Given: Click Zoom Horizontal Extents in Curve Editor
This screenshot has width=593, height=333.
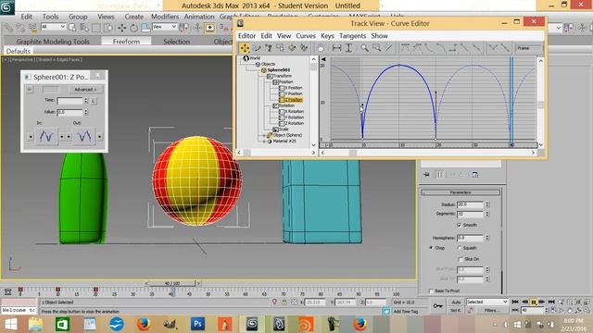Looking at the screenshot, I should click(336, 48).
